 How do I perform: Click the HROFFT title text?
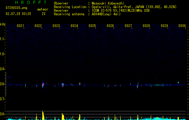pos(31,2)
